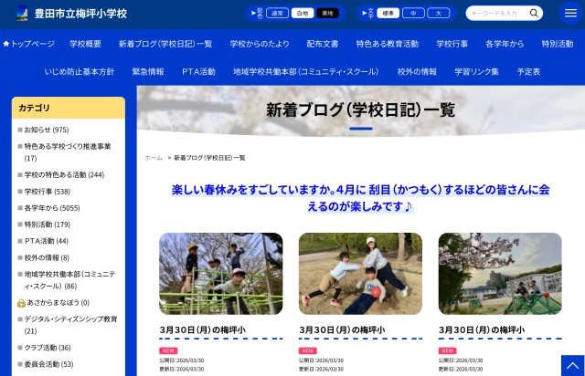
Task: Click the NEW badge under the first post
Action: 168,350
